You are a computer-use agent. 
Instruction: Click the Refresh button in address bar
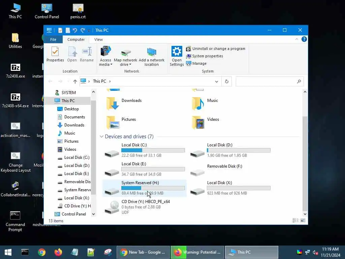coord(227,82)
